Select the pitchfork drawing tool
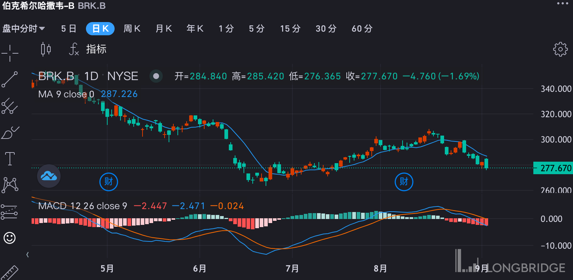 10,106
